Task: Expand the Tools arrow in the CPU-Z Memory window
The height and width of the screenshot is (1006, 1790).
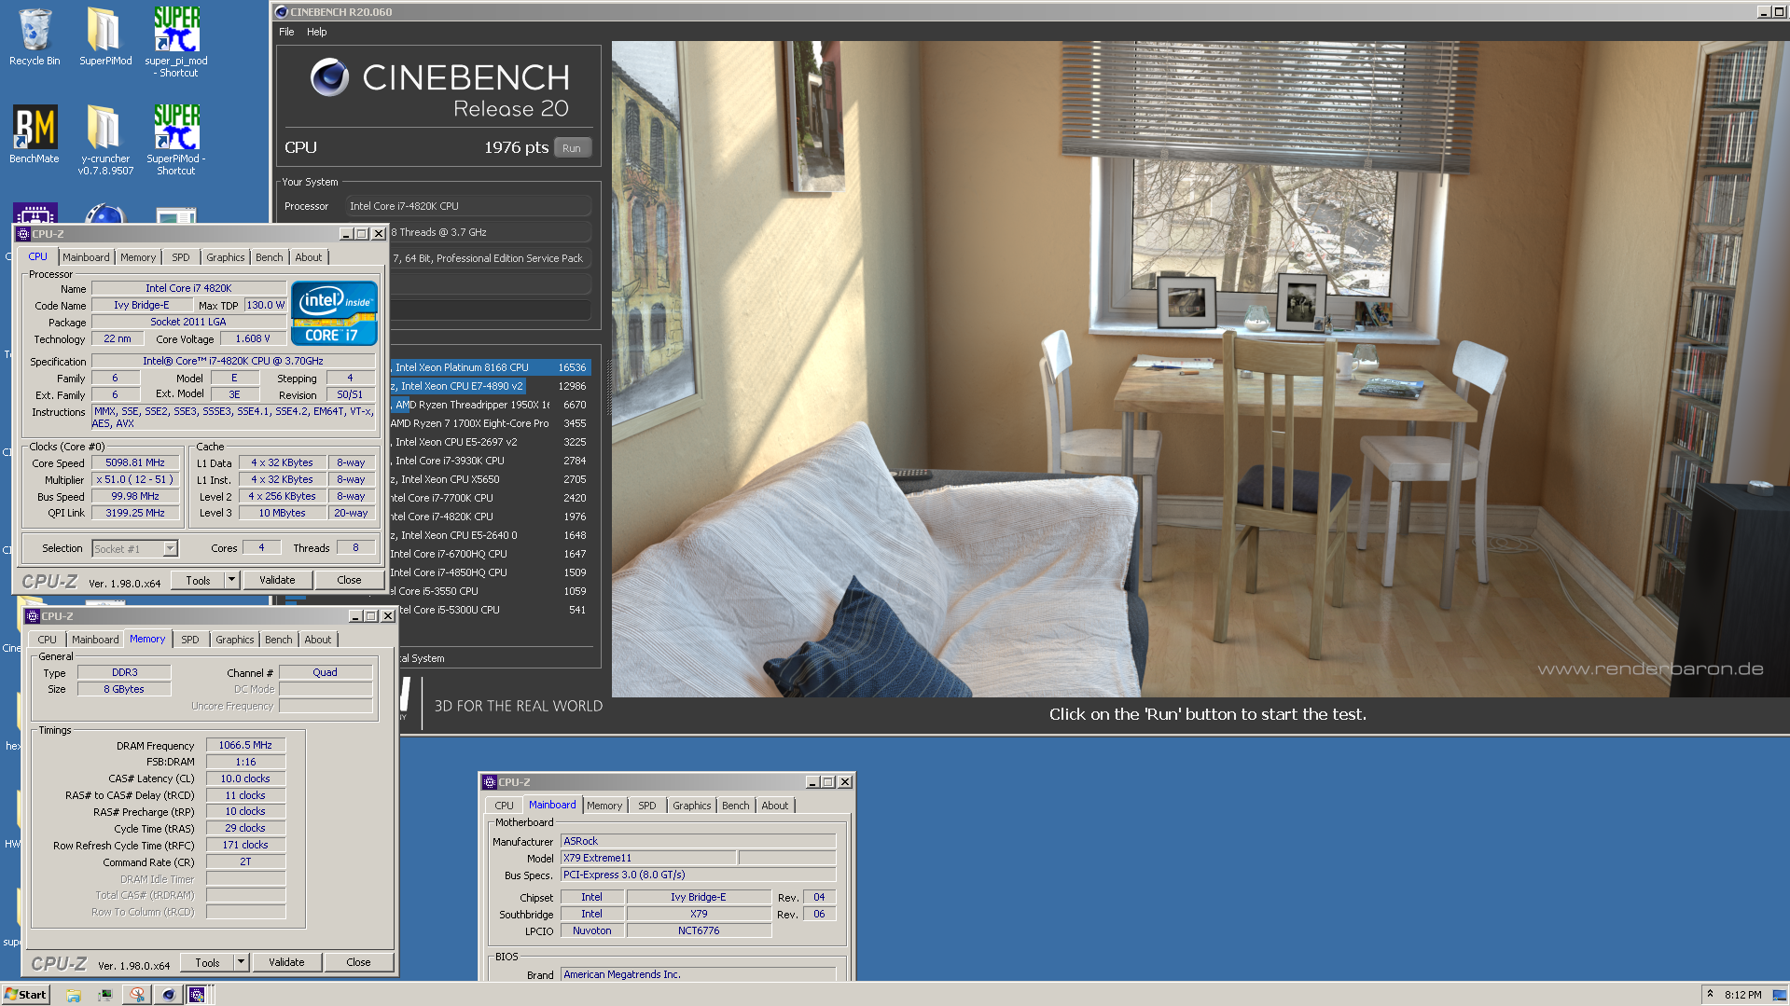Action: [x=241, y=962]
